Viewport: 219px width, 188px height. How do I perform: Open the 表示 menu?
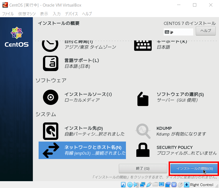44,14
